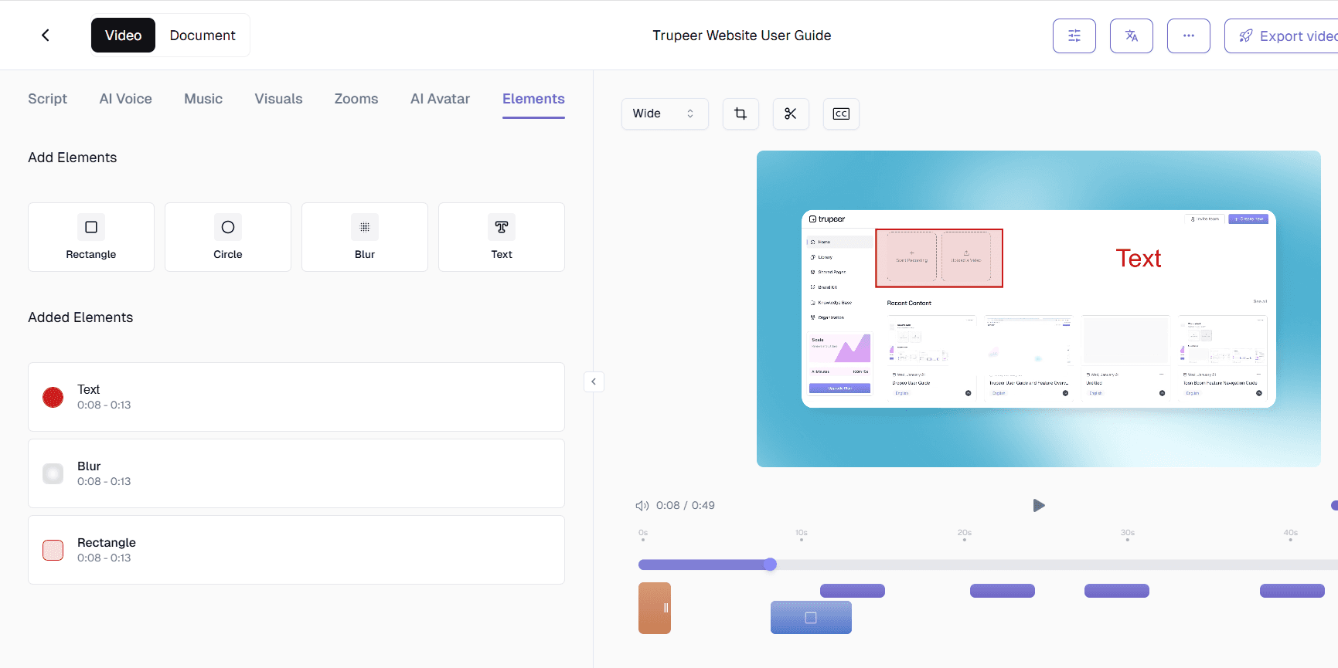Switch to Document mode
Screen dimensions: 1338x668
tap(203, 36)
